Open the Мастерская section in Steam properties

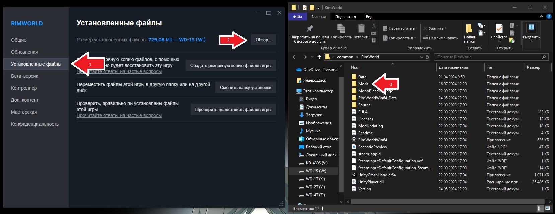pyautogui.click(x=36, y=112)
